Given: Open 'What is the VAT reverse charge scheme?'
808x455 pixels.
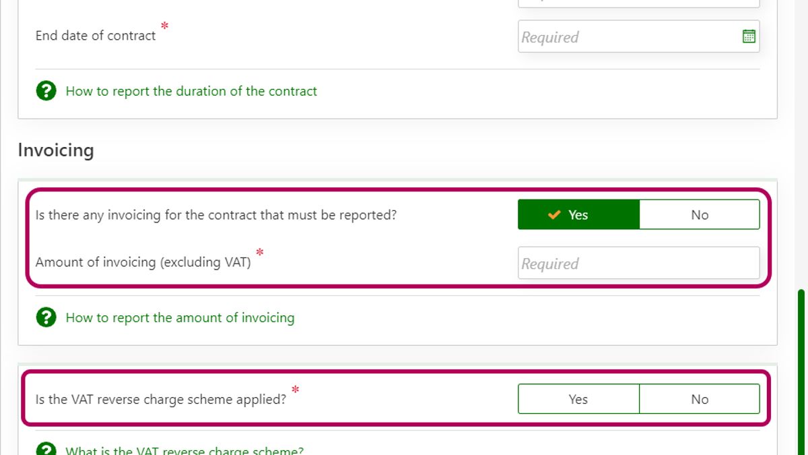Looking at the screenshot, I should tap(184, 450).
